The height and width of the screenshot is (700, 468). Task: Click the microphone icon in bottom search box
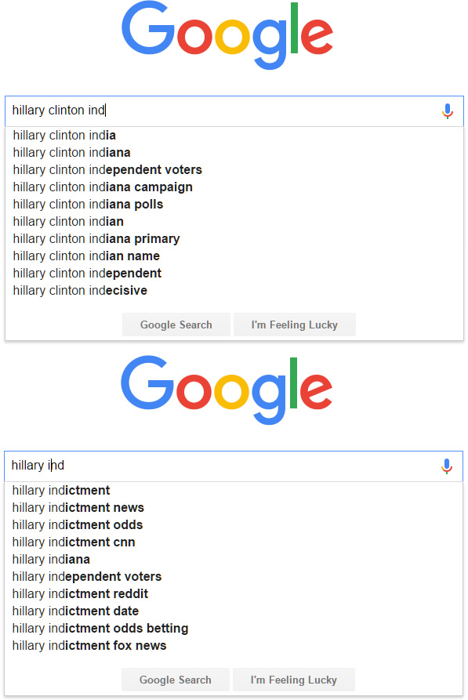(447, 466)
